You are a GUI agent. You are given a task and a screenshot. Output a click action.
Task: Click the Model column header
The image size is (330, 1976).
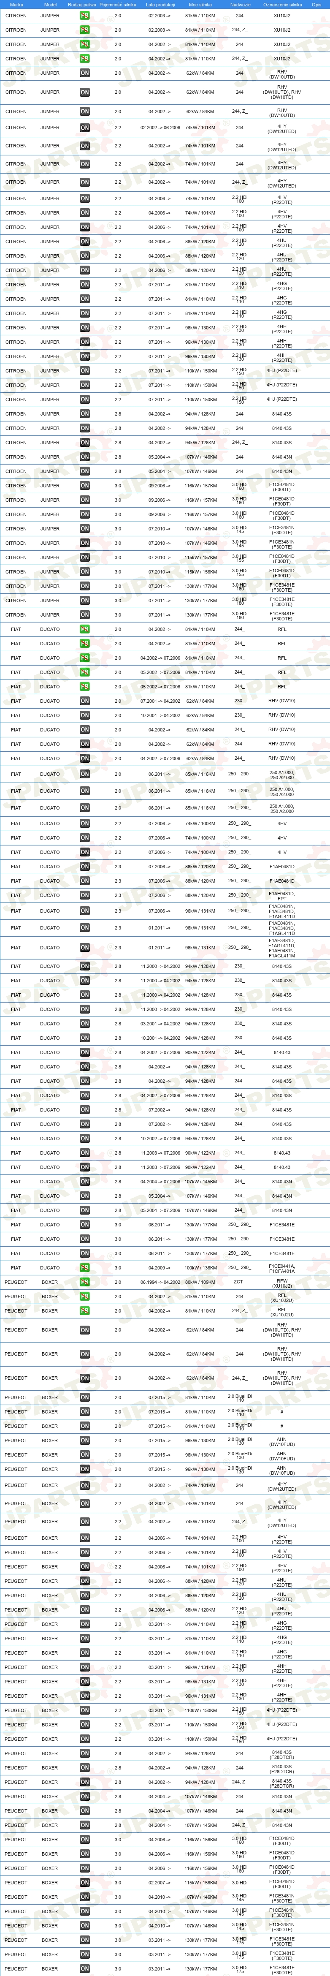50,5
